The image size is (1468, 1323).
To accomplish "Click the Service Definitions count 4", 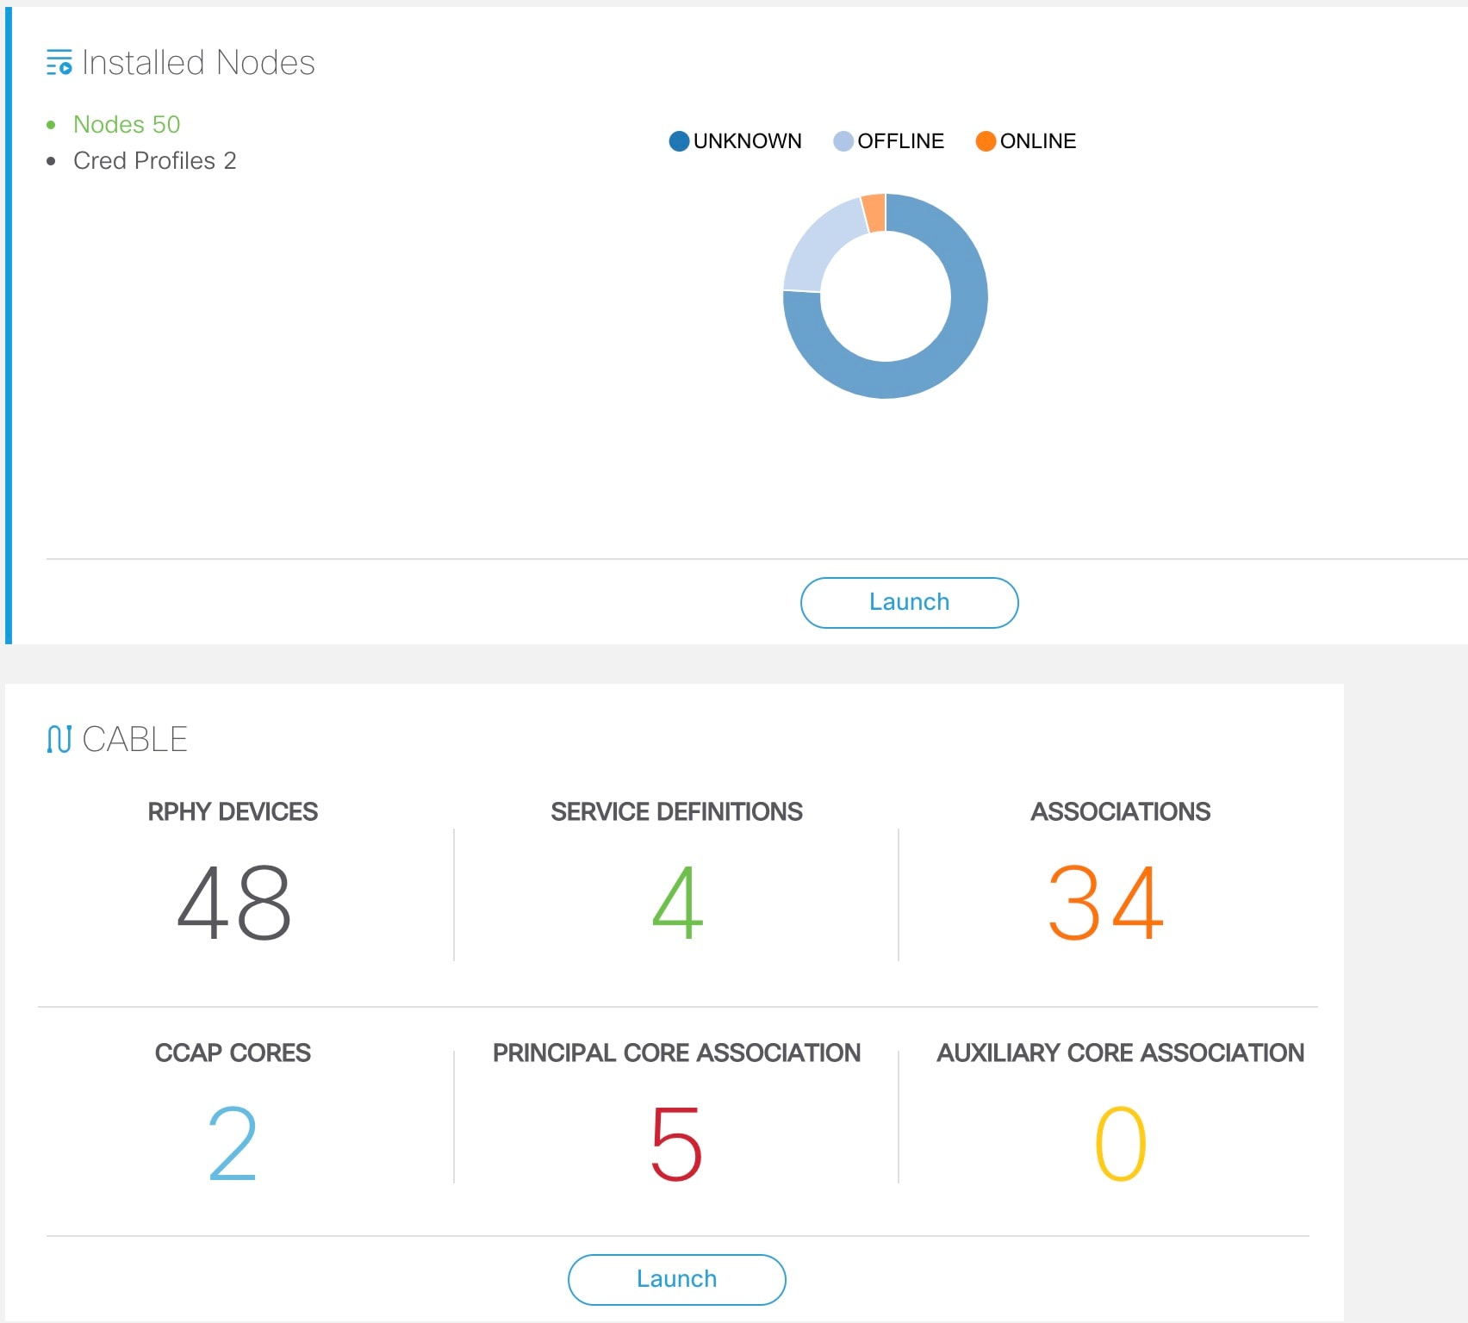I will (677, 903).
